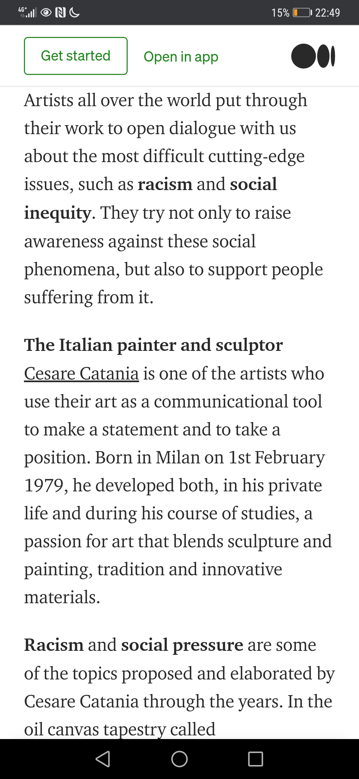Tap the Medium logo icon
Image resolution: width=359 pixels, height=779 pixels.
point(313,56)
